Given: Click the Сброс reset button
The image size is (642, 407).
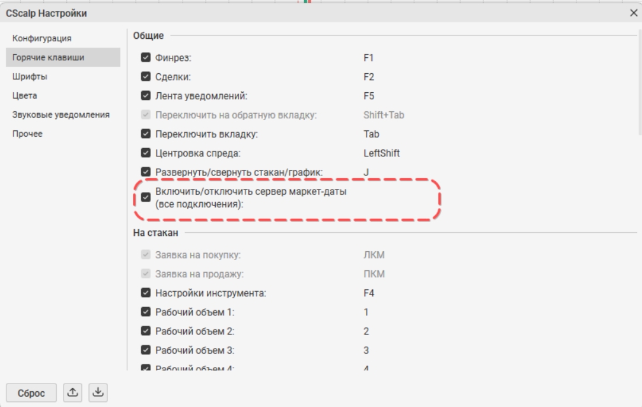Looking at the screenshot, I should coord(31,392).
